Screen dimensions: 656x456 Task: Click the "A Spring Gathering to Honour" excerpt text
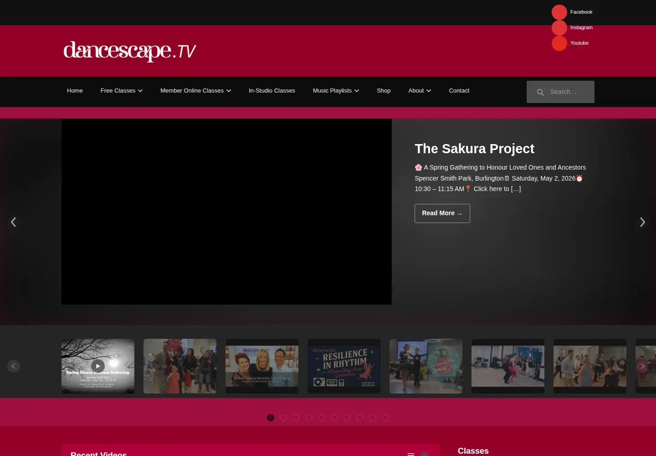(x=500, y=178)
